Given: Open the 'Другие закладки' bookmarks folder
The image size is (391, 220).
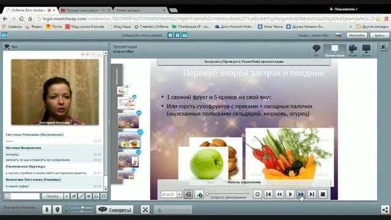Looking at the screenshot, I should tap(373, 26).
